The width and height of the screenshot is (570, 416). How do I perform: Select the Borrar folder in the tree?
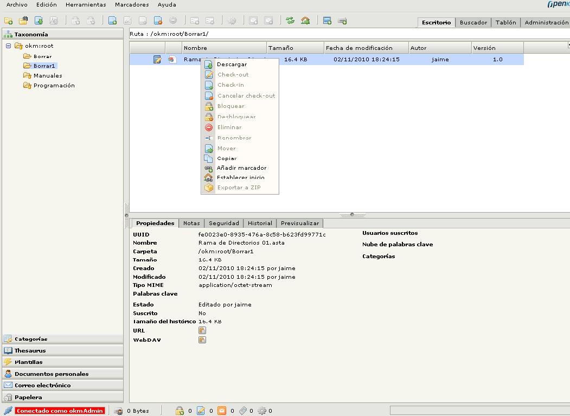pos(42,56)
